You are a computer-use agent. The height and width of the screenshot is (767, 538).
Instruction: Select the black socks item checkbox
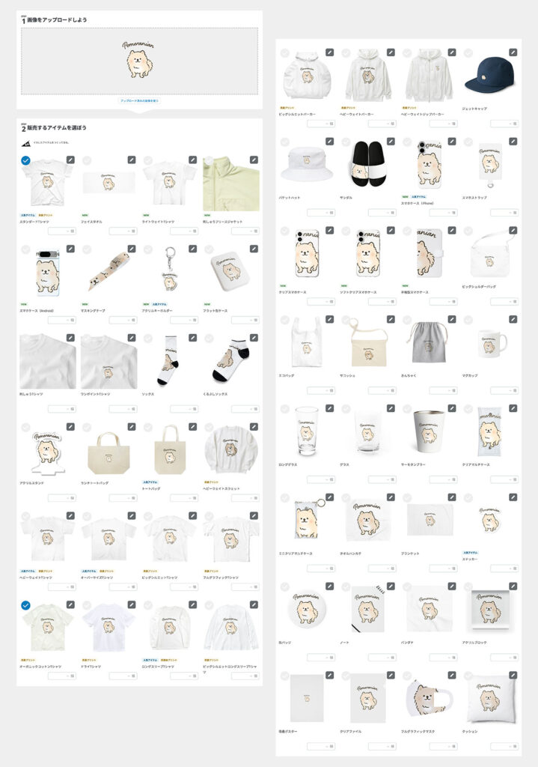pyautogui.click(x=147, y=338)
